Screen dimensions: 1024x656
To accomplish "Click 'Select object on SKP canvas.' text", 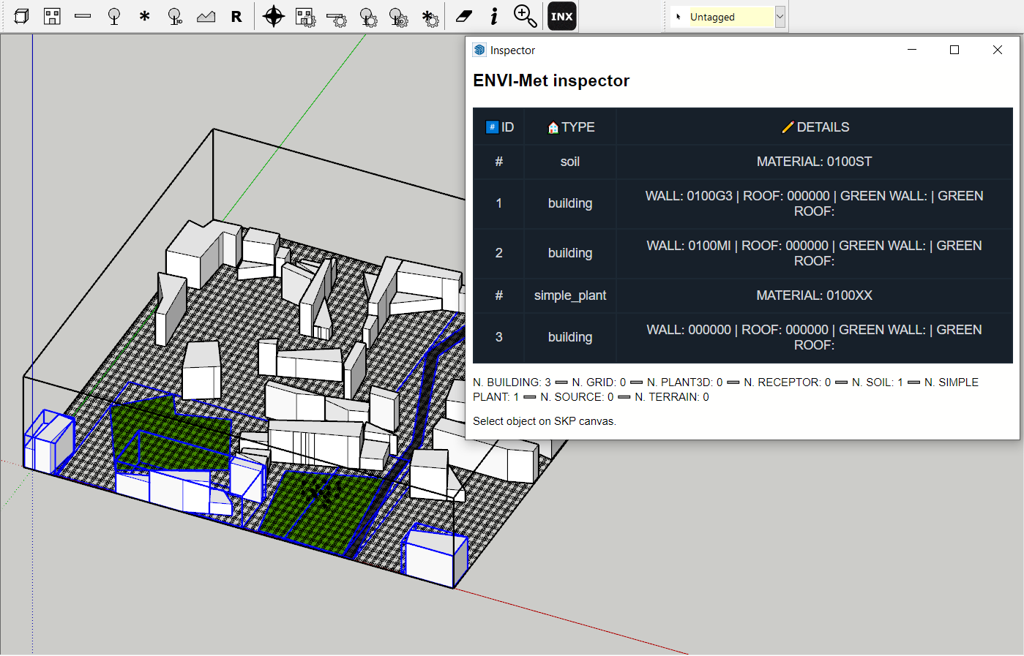I will tap(545, 421).
